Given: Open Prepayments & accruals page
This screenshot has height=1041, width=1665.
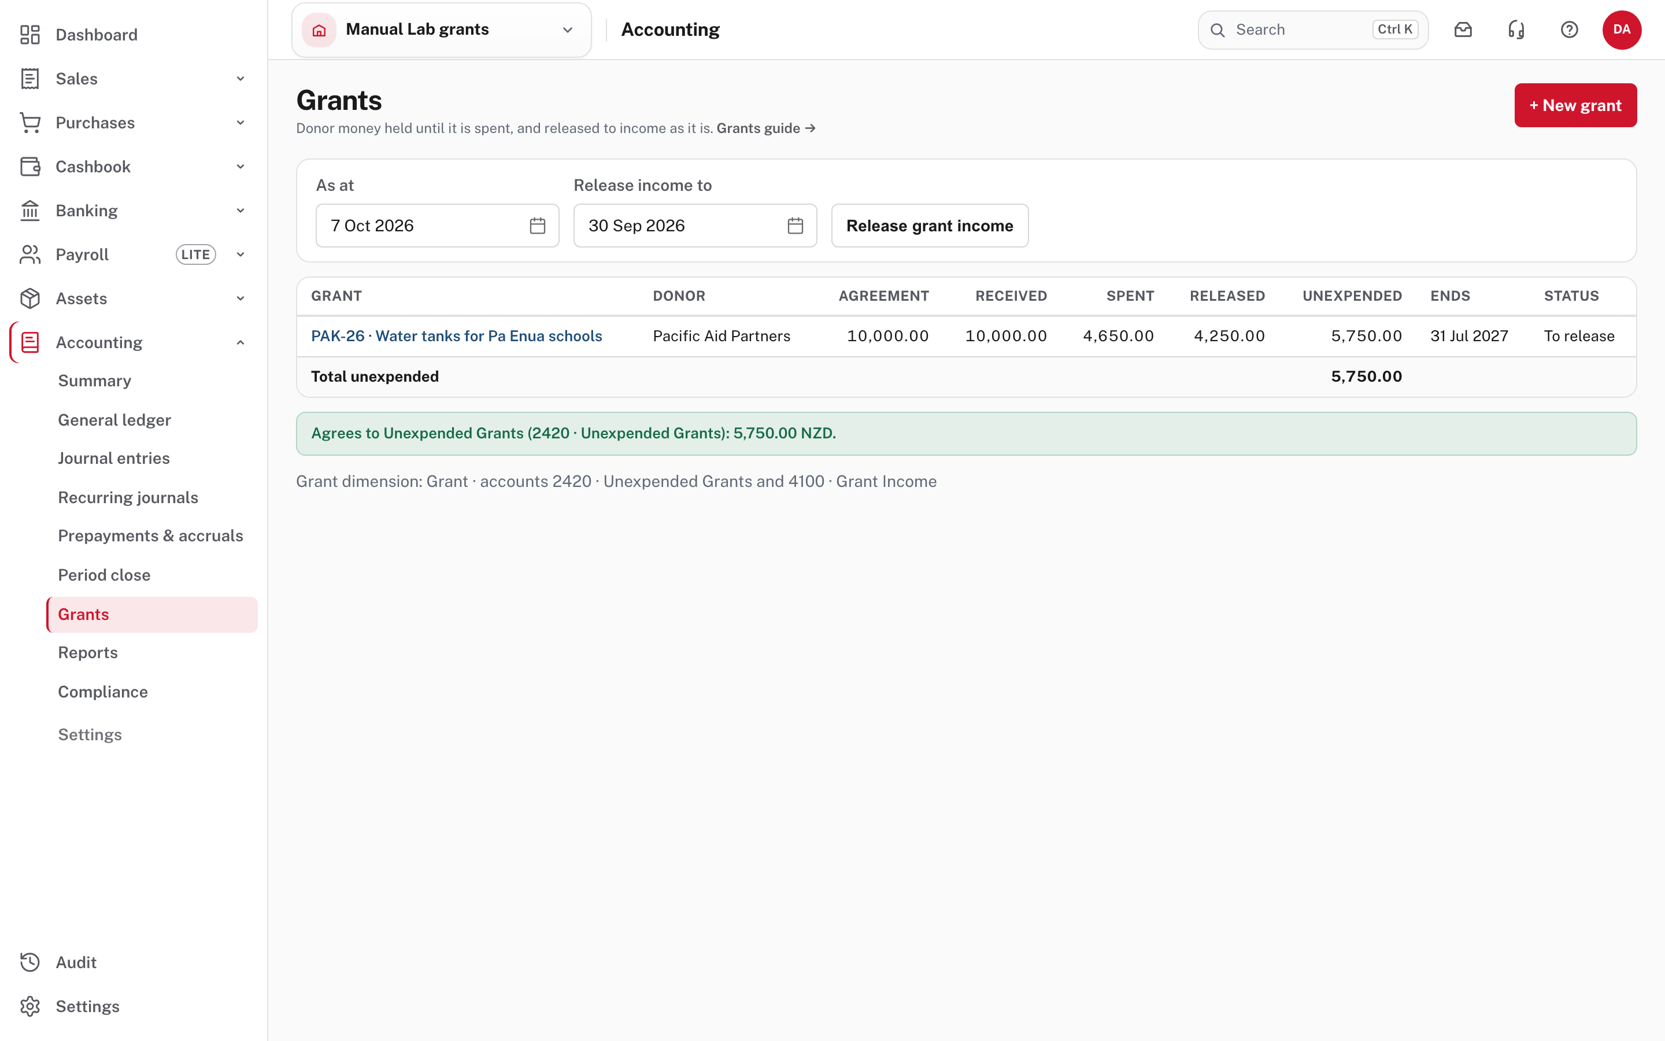Looking at the screenshot, I should point(151,536).
